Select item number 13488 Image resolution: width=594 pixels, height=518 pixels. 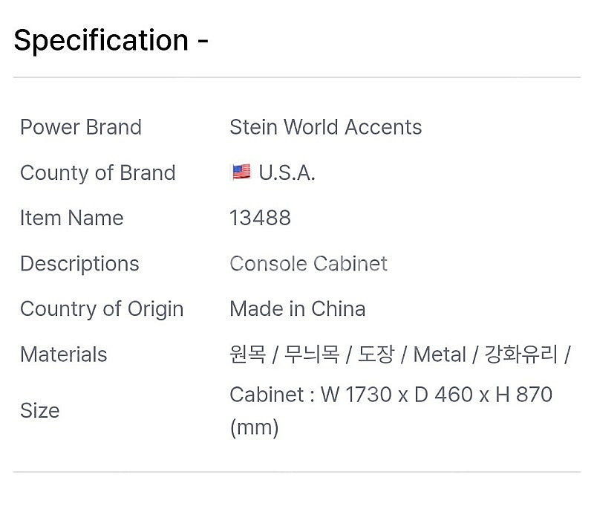261,218
